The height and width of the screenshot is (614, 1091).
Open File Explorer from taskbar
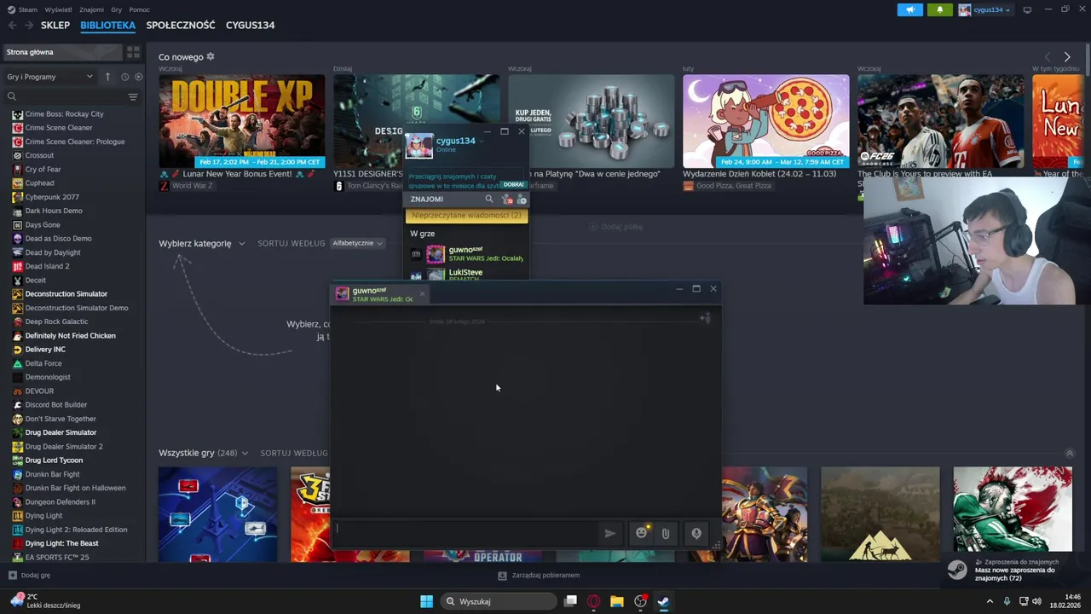point(617,601)
